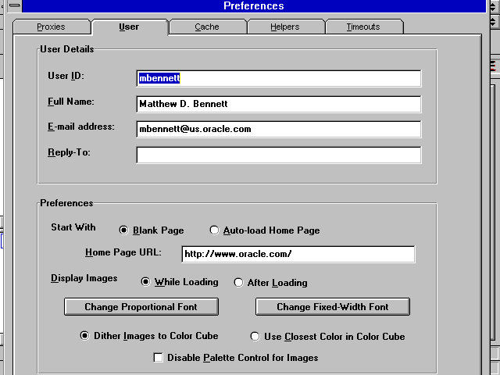Enable Disable Palette Control for Images checkbox
Viewport: 500px width, 375px height.
coord(159,358)
